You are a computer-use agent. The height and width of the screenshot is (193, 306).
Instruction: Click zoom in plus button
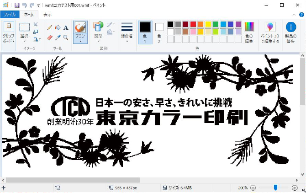[x=295, y=188]
